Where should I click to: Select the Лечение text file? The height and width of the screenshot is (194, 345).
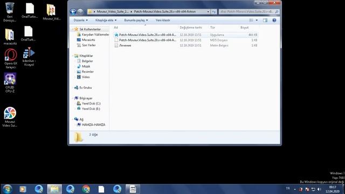[185, 45]
